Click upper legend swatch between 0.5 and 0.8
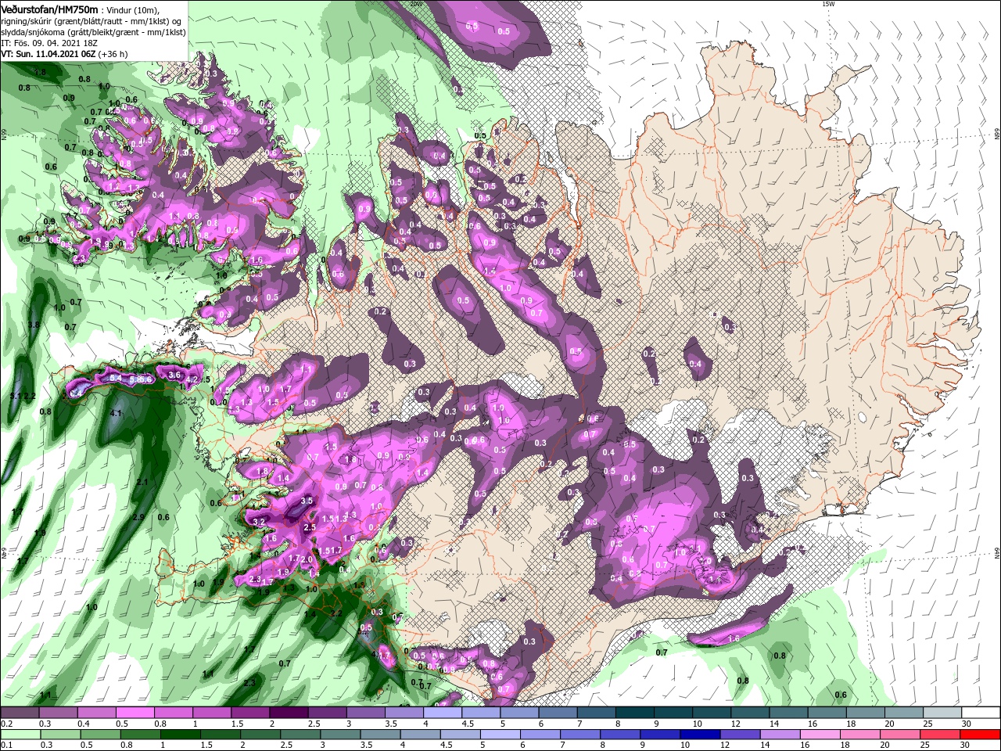Image resolution: width=1001 pixels, height=751 pixels. 135,713
